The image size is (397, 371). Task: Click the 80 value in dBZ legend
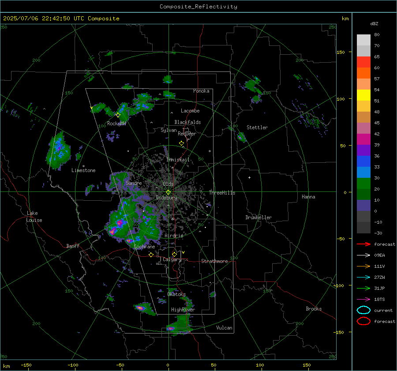click(x=377, y=35)
